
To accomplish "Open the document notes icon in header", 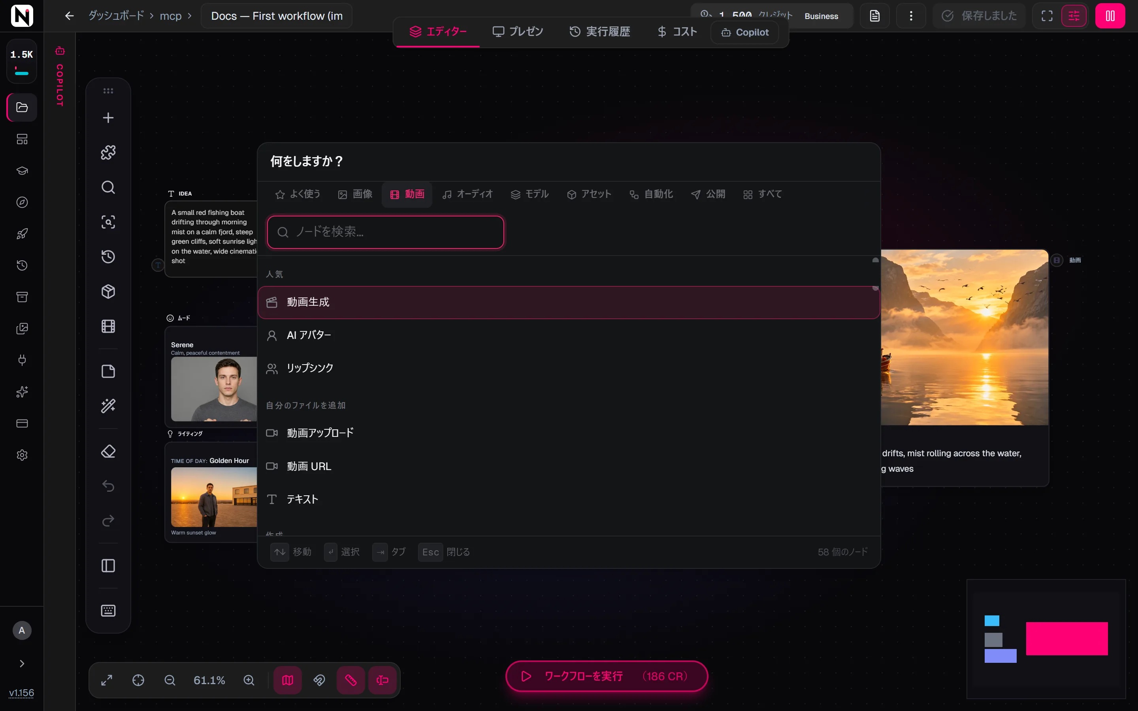I will (x=875, y=16).
